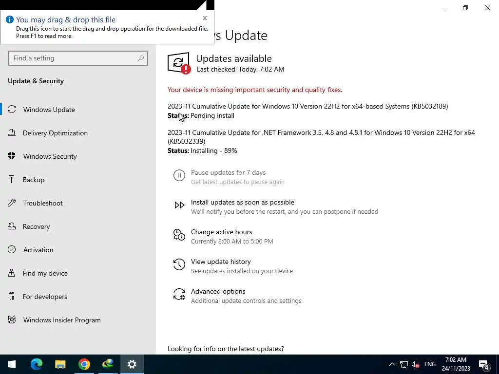Open the notification center icon
The image size is (499, 374).
click(484, 365)
